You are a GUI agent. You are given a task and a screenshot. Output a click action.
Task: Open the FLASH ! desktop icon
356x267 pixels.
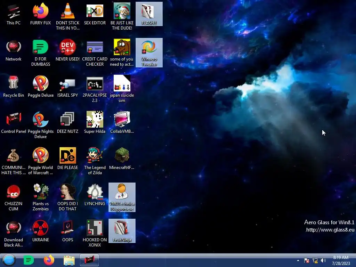tap(149, 14)
